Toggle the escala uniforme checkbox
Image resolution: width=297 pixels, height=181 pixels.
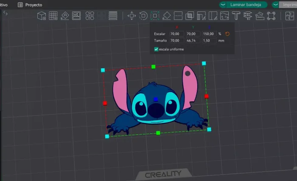(x=156, y=49)
